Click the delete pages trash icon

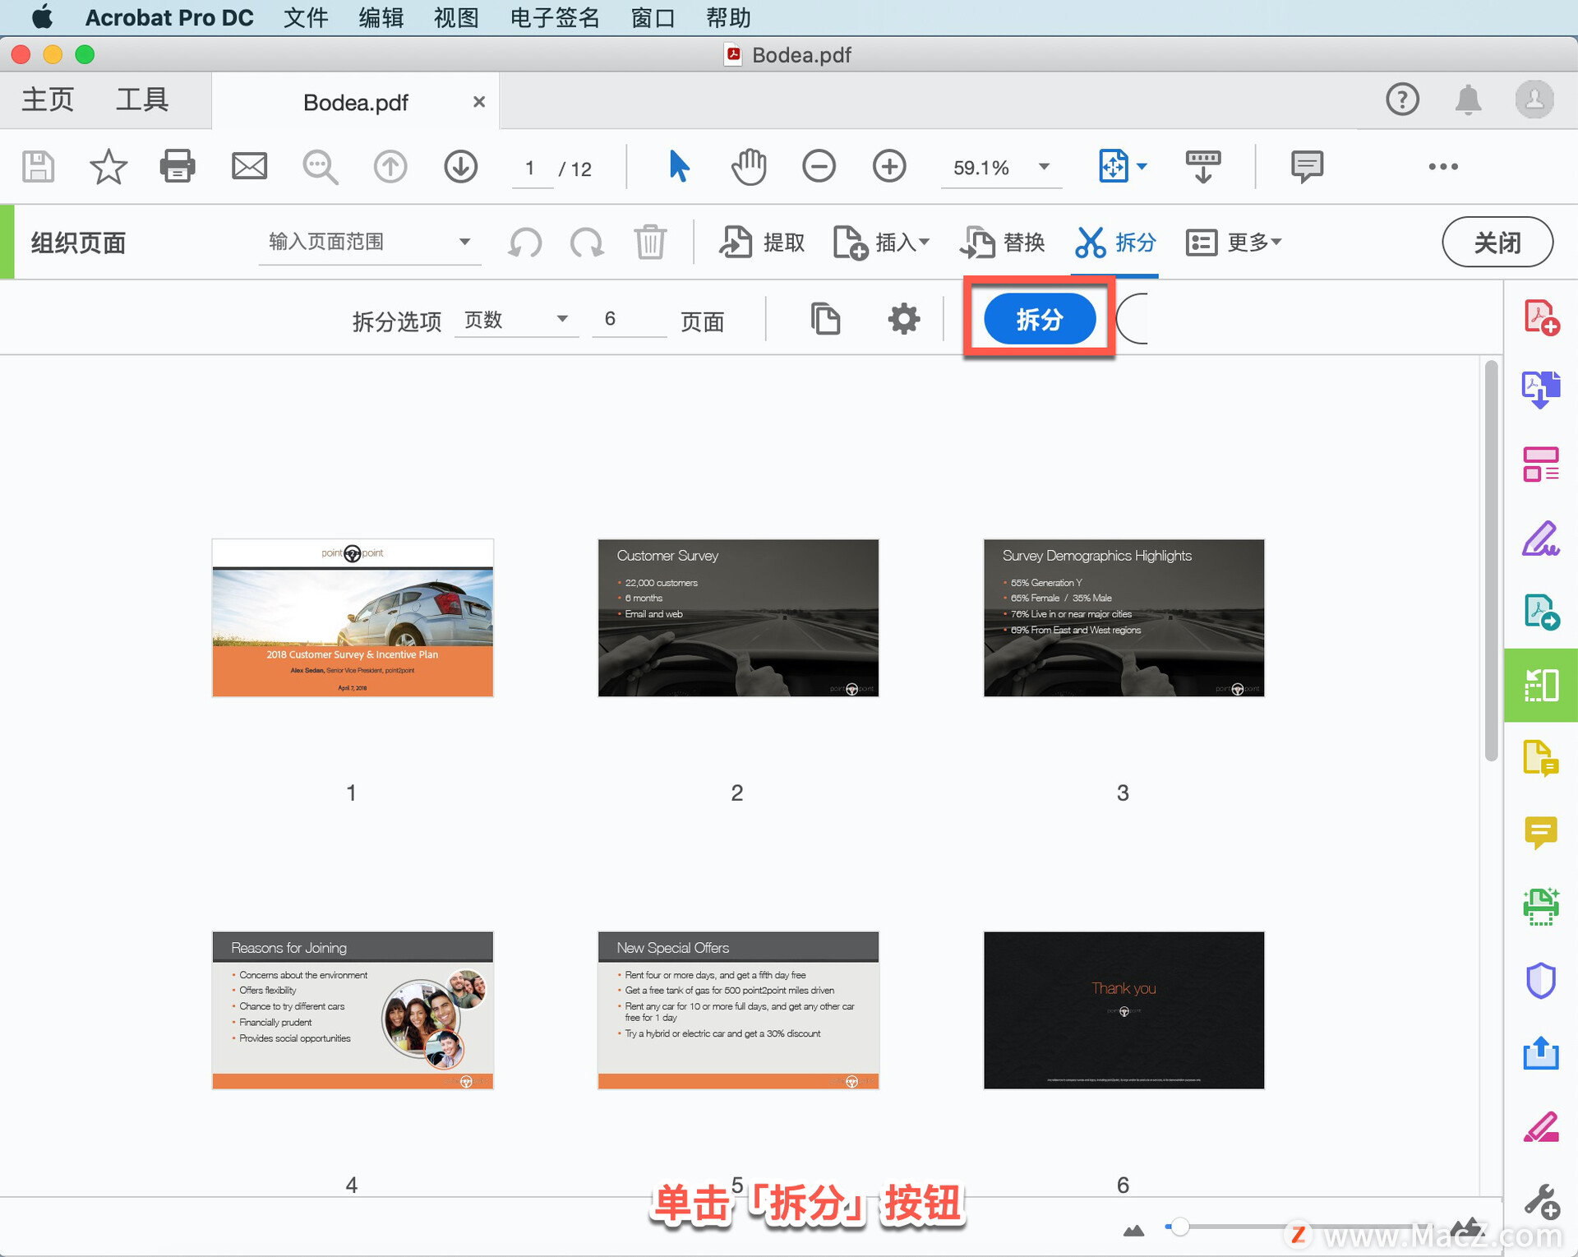point(649,242)
